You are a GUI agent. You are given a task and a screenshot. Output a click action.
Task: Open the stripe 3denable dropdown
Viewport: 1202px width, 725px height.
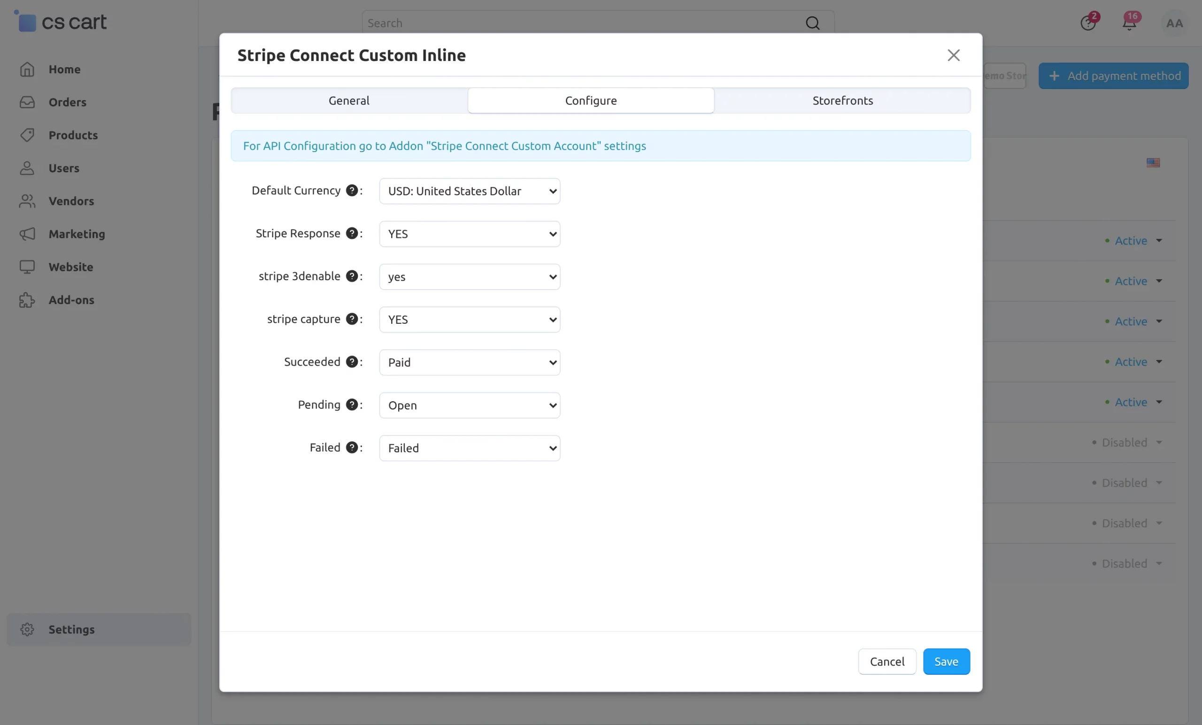(470, 277)
